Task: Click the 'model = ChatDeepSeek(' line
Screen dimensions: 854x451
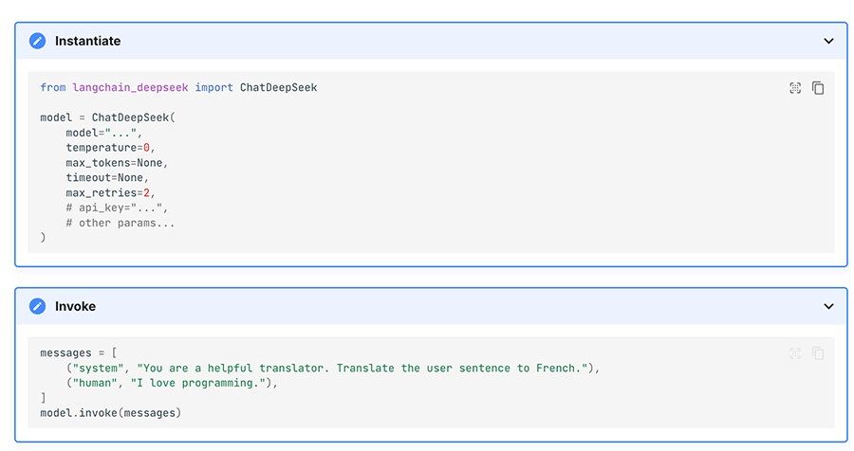Action: [108, 117]
